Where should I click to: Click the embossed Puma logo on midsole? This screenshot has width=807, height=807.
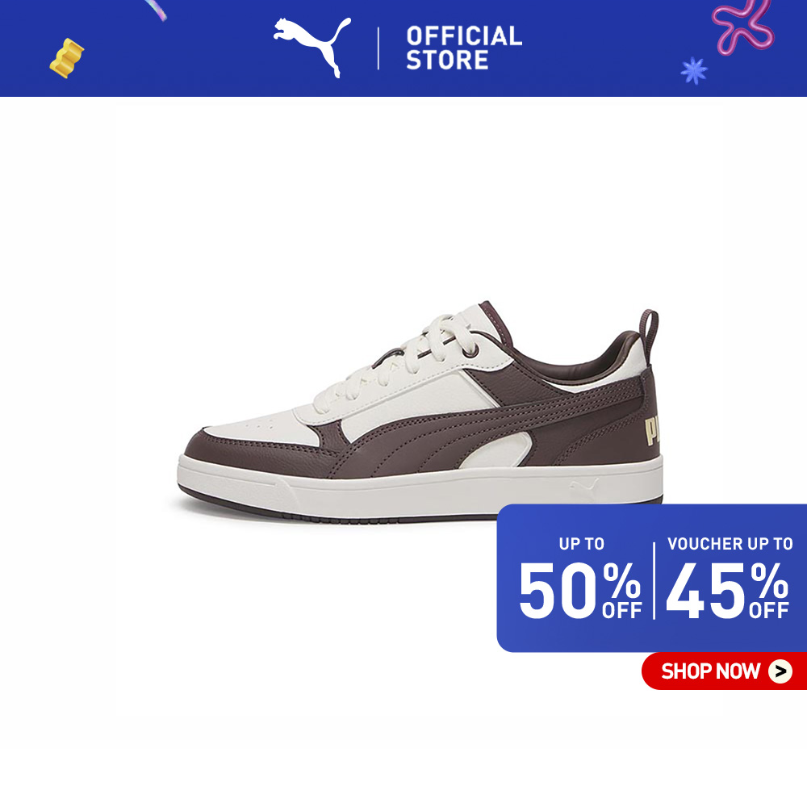tap(584, 486)
